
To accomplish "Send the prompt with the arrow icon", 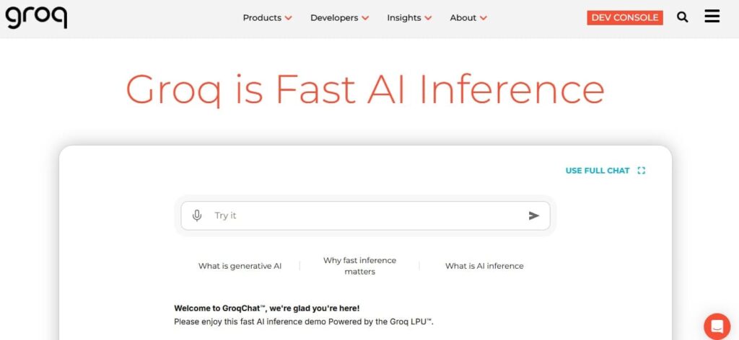I will pyautogui.click(x=533, y=215).
